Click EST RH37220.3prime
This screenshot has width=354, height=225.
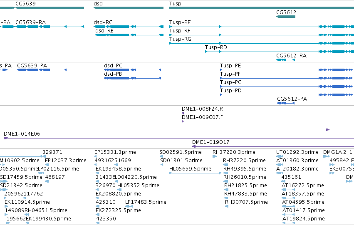tap(234, 152)
